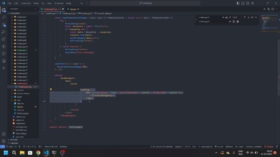This screenshot has width=280, height=157.
Task: Click the lightbulb code action icon
Action: (x=51, y=89)
